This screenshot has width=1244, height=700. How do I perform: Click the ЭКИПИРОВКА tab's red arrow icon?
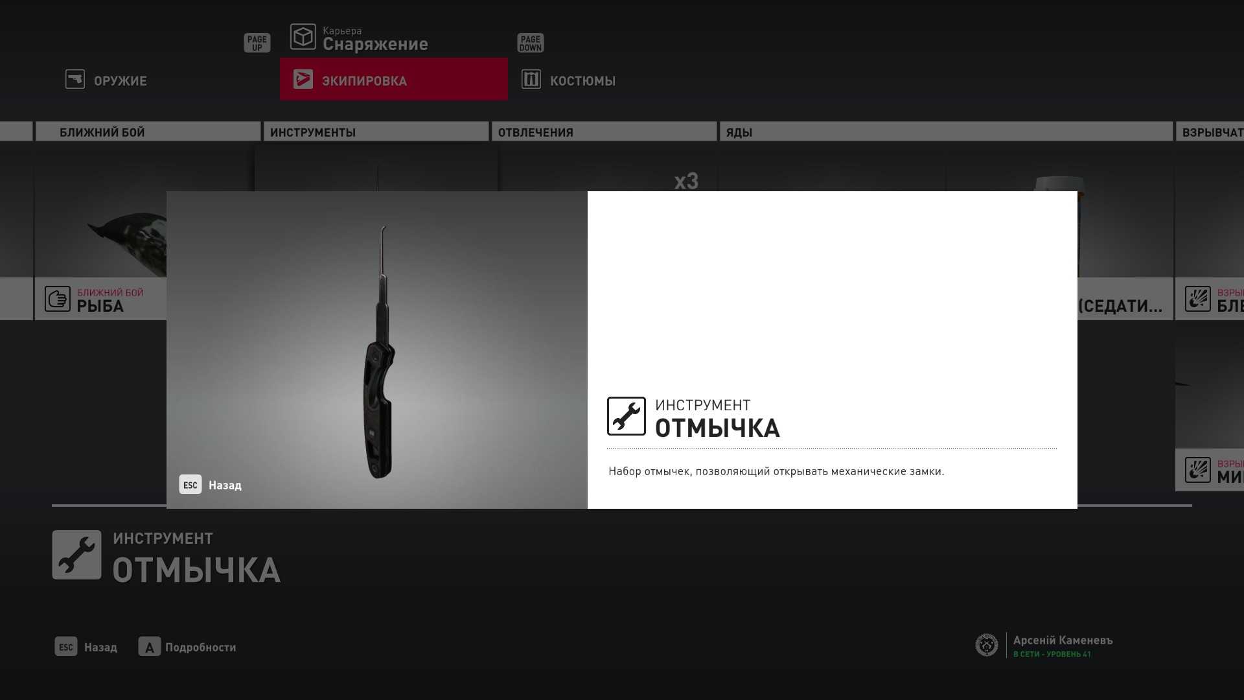coord(303,79)
